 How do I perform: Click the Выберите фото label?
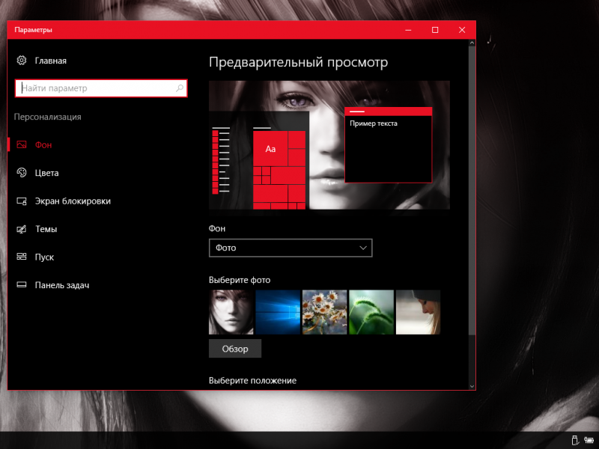(x=240, y=280)
